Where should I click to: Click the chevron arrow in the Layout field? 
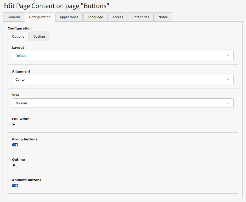click(x=228, y=56)
